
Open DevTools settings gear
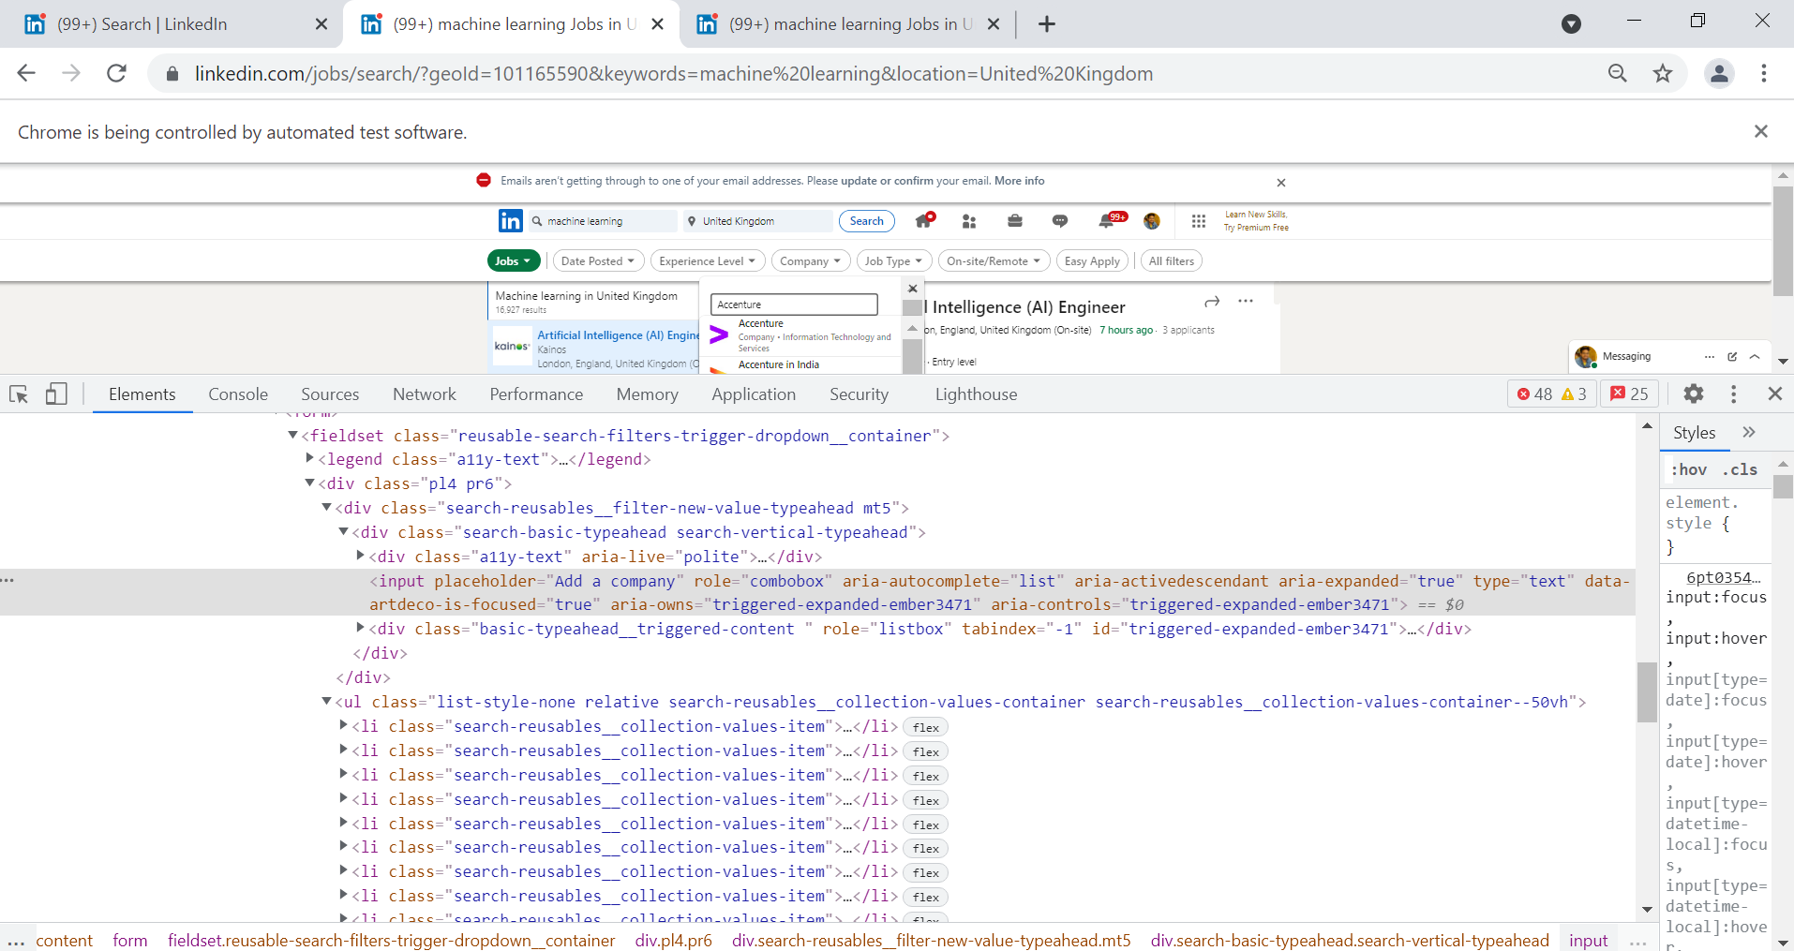(1693, 394)
